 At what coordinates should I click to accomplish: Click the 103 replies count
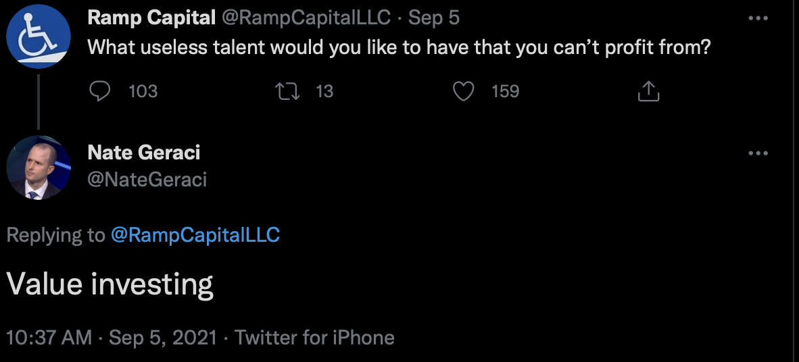143,90
